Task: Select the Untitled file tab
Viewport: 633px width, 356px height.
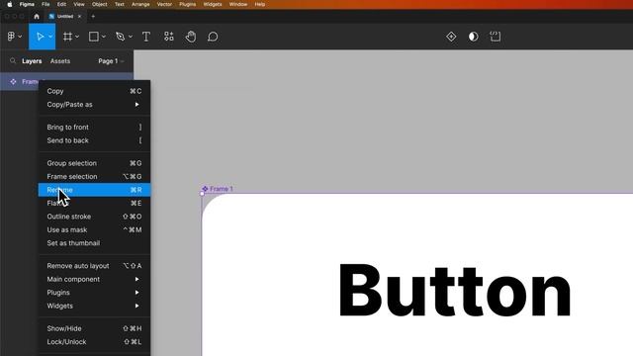Action: point(64,17)
